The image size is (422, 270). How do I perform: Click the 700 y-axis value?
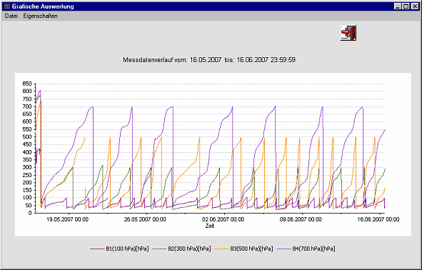point(27,106)
